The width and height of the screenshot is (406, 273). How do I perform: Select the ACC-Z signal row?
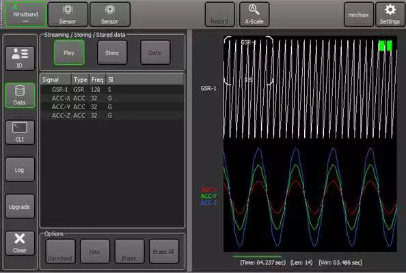coord(112,115)
